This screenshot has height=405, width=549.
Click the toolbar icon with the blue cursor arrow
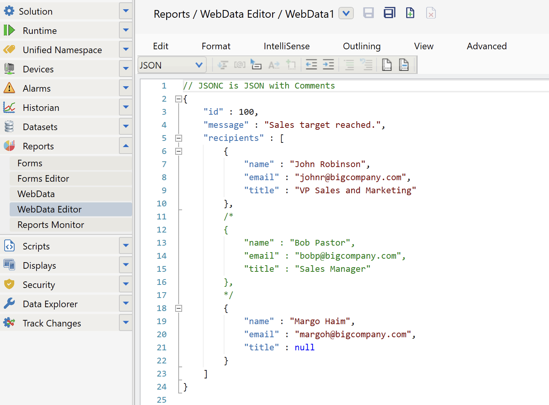[256, 65]
